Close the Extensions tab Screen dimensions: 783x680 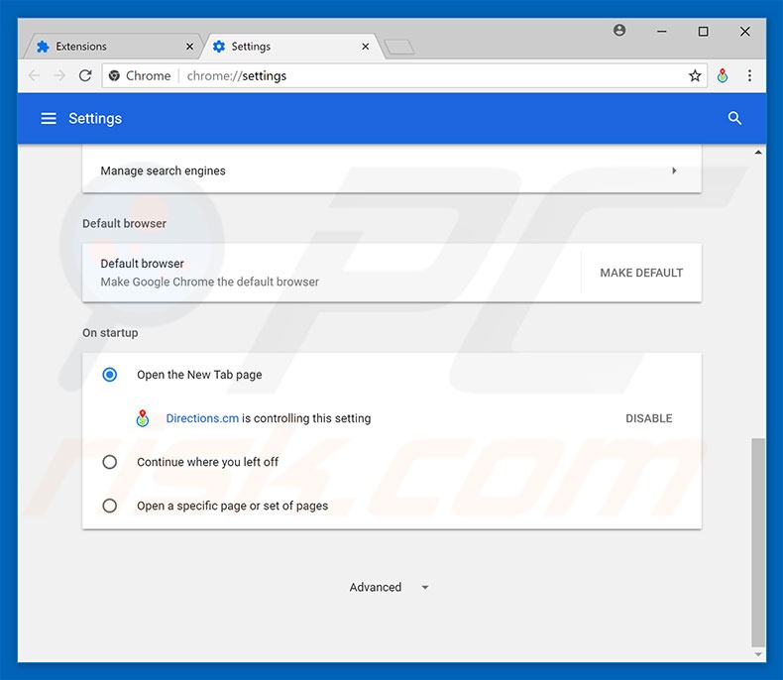[189, 47]
